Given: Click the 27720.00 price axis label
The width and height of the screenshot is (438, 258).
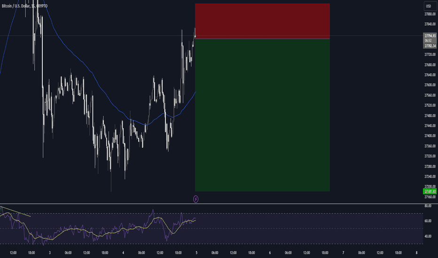Looking at the screenshot, I should pyautogui.click(x=430, y=54).
